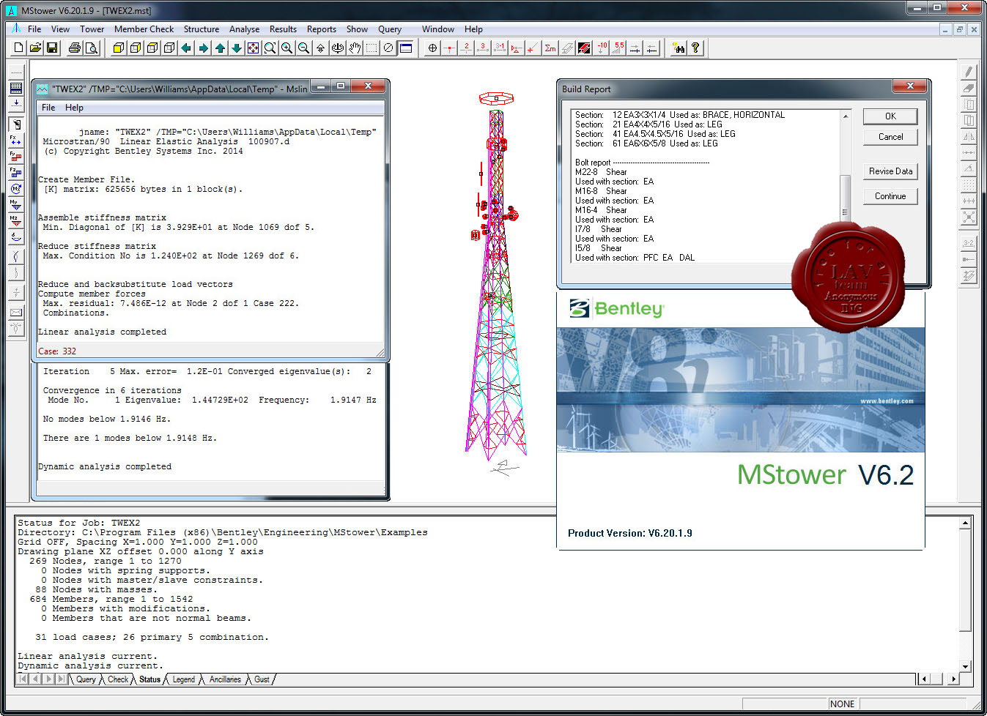Click the 5.5 scale bars toolbar icon
Viewport: 987px width, 716px height.
[619, 48]
